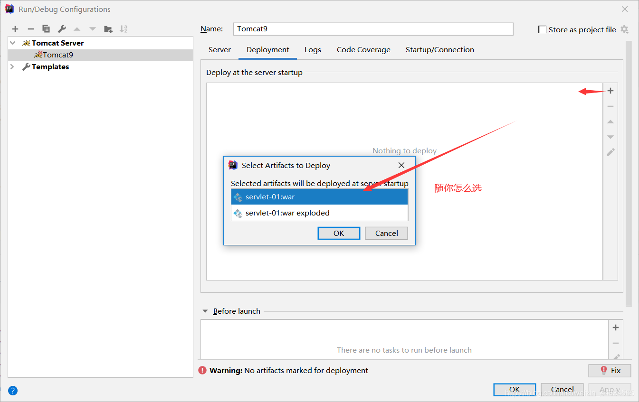Image resolution: width=639 pixels, height=402 pixels.
Task: Open the Startup/Connection tab
Action: (439, 49)
